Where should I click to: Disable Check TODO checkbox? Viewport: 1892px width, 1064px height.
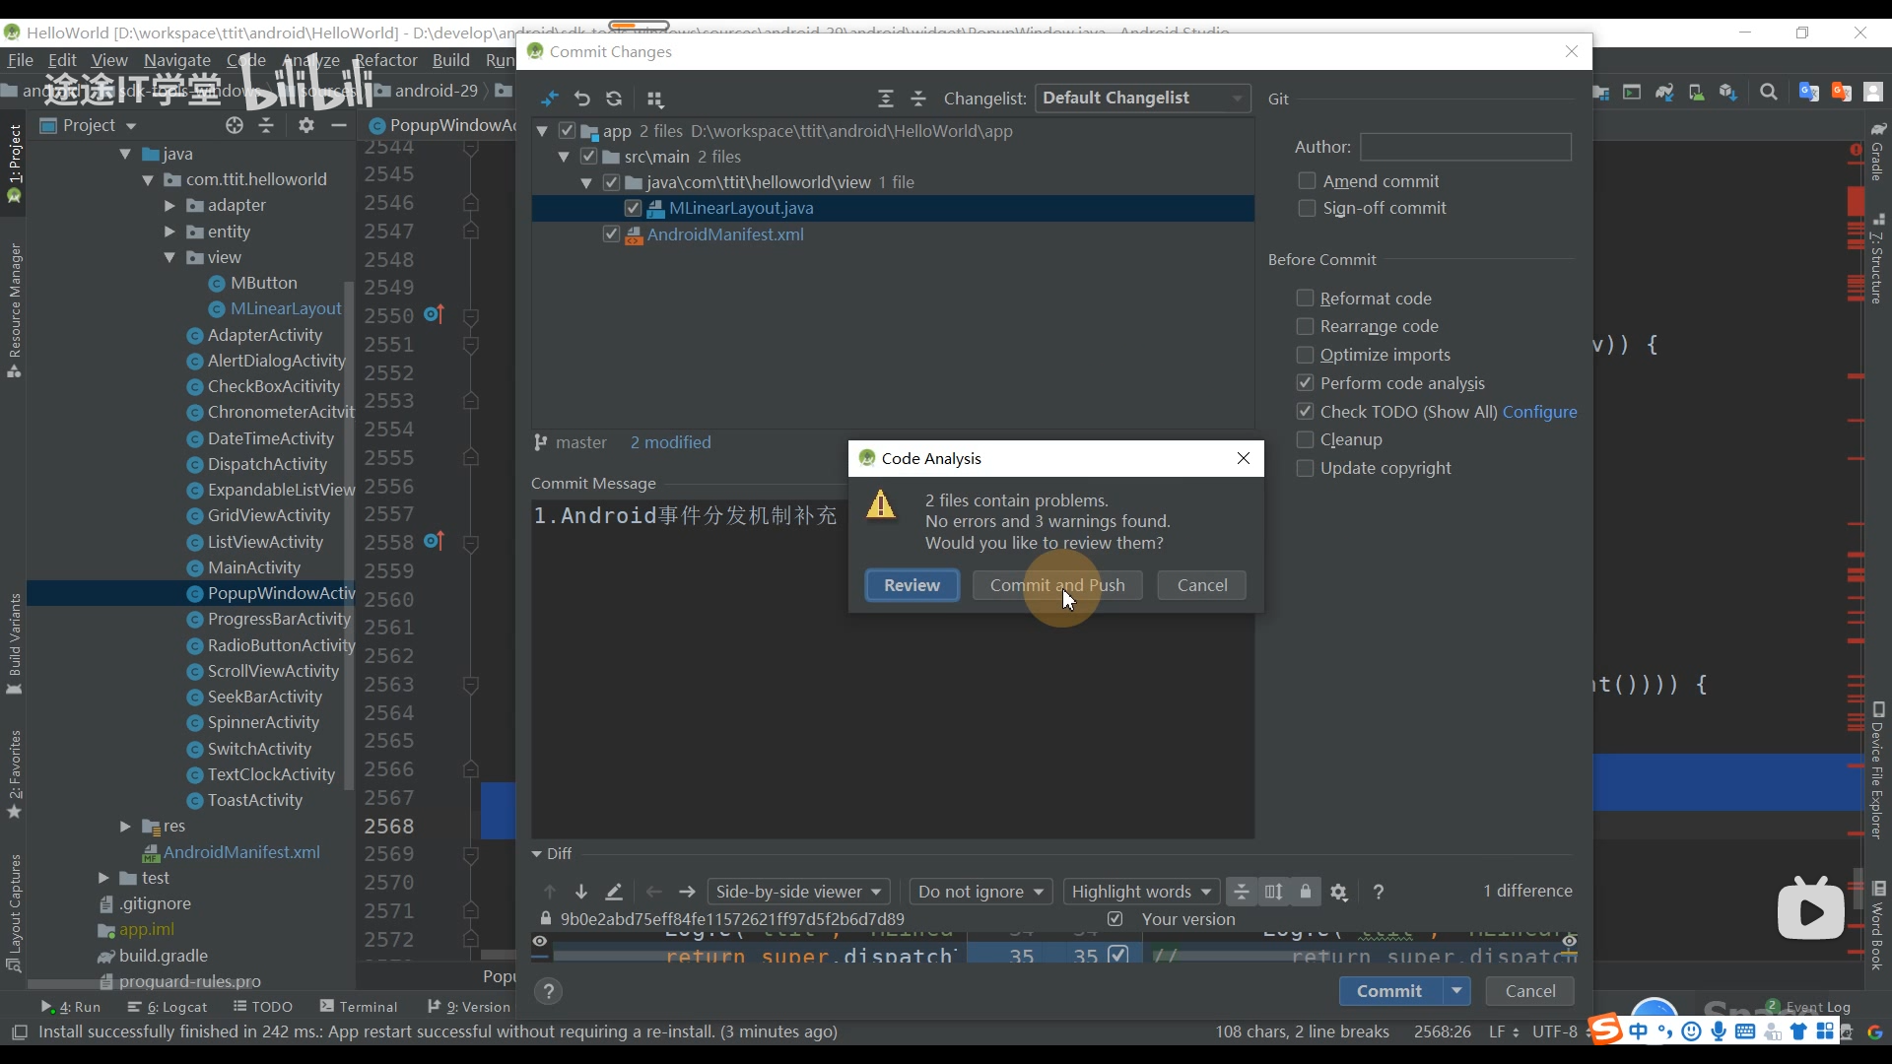[x=1305, y=411]
